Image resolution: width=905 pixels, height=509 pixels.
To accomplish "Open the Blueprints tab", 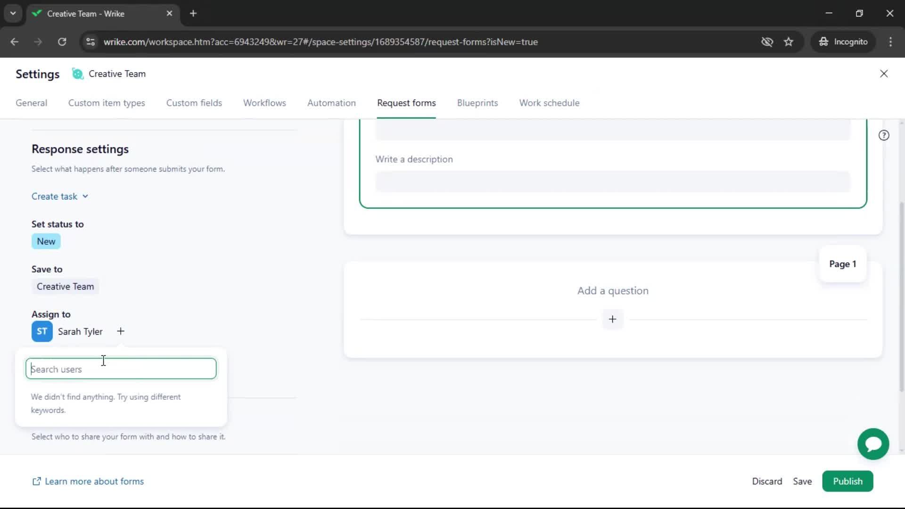I will (477, 103).
